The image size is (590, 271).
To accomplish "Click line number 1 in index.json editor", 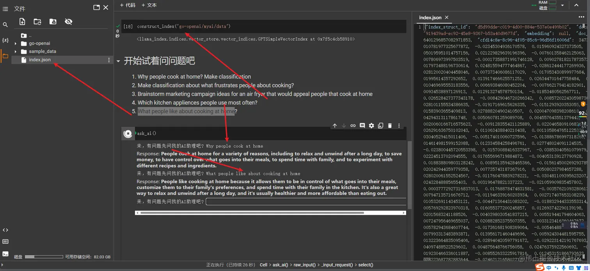I will click(419, 27).
